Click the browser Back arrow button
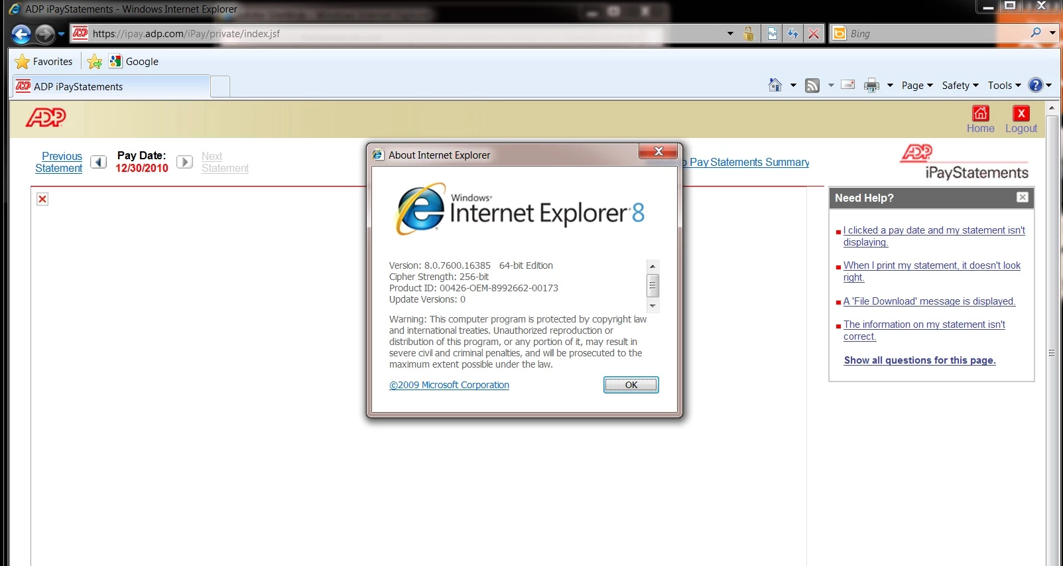The image size is (1063, 566). point(21,34)
